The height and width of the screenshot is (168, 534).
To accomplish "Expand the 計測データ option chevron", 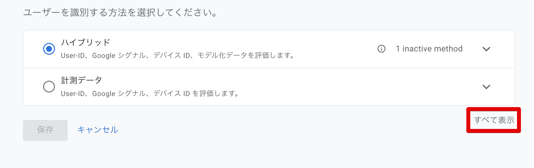I will tap(486, 87).
